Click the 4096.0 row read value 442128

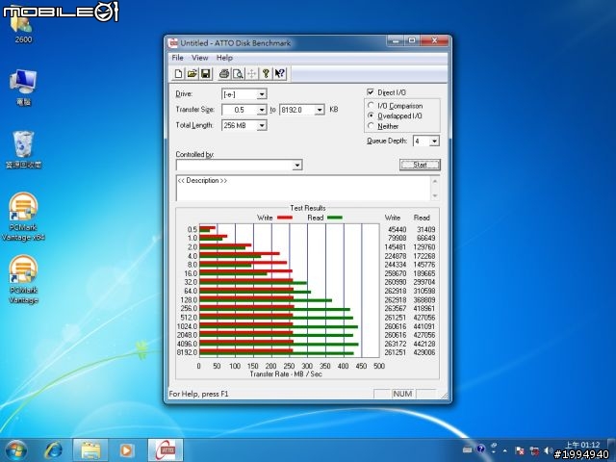pyautogui.click(x=424, y=344)
